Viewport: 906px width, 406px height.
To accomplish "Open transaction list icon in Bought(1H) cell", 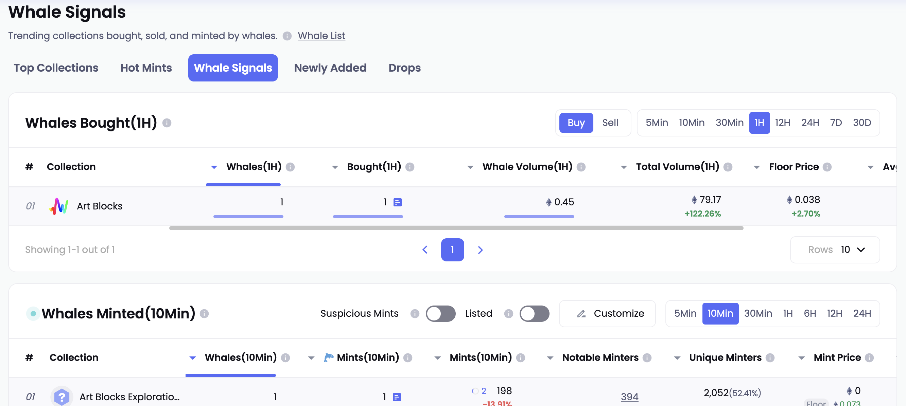I will 397,202.
